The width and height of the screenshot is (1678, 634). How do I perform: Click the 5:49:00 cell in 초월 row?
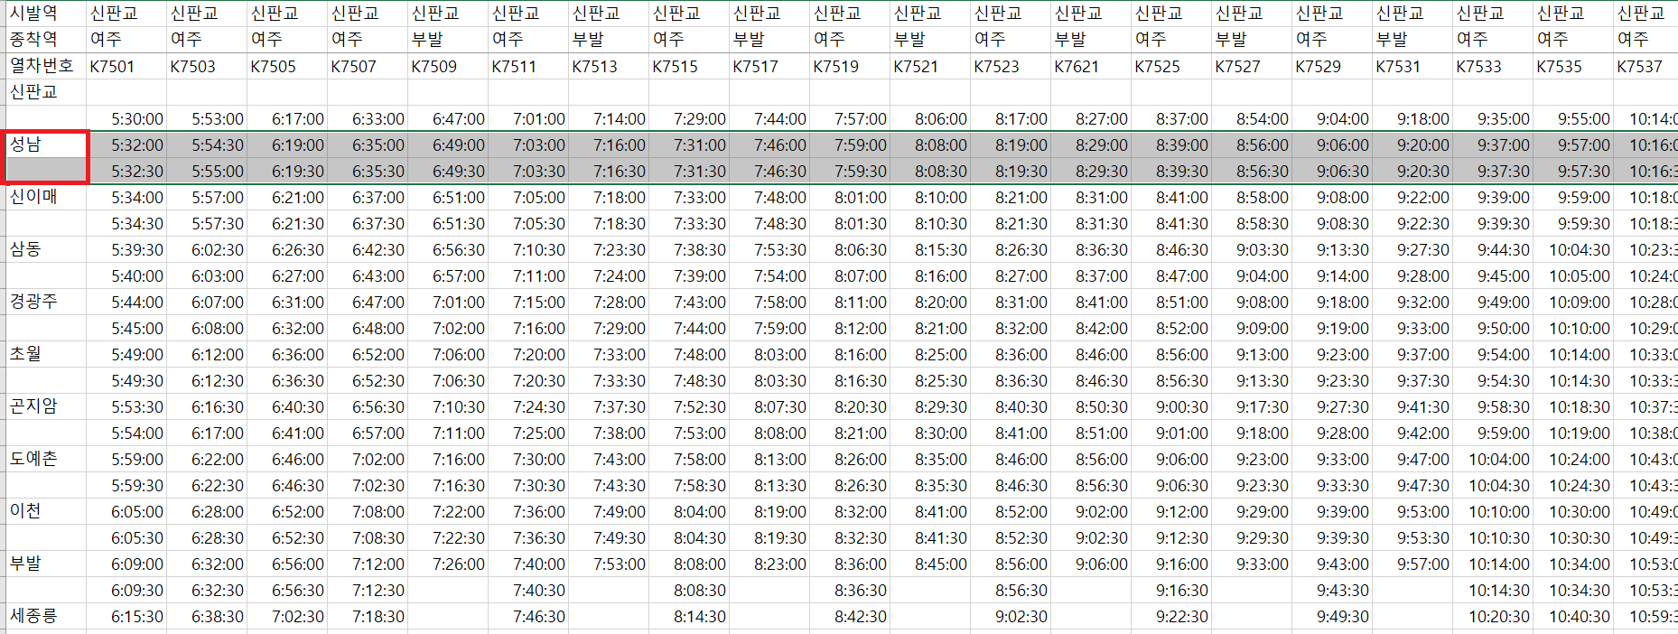[x=126, y=354]
